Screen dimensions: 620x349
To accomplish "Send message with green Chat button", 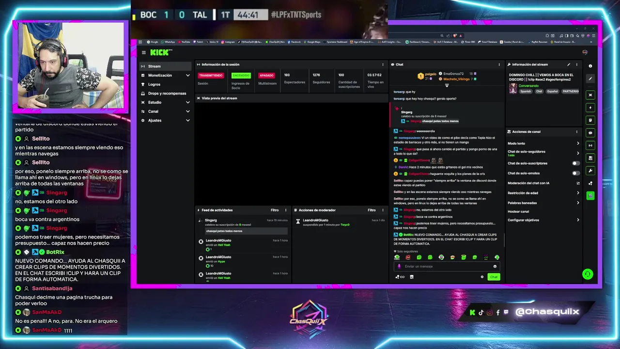I will tap(494, 277).
